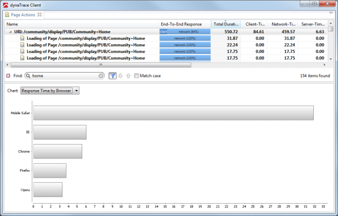Click the horizontal scrollbar thumb
The image size is (338, 216).
click(101, 65)
